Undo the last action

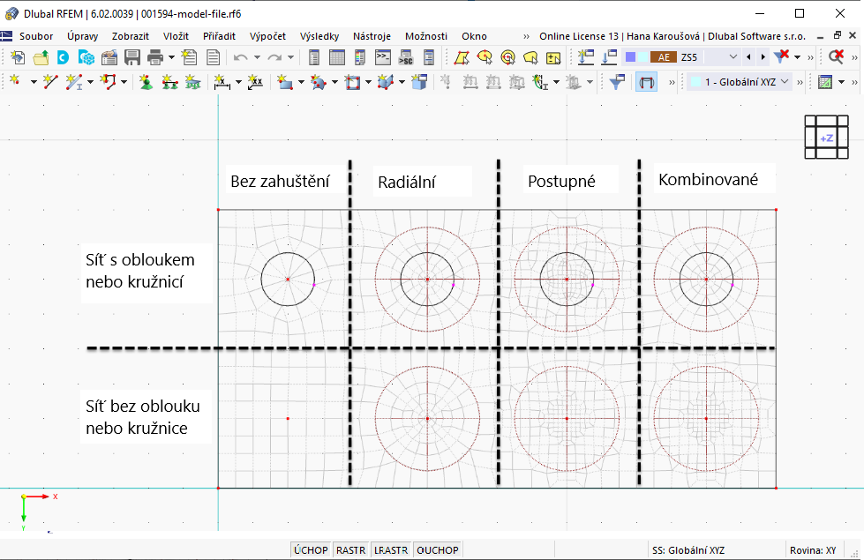pos(240,57)
